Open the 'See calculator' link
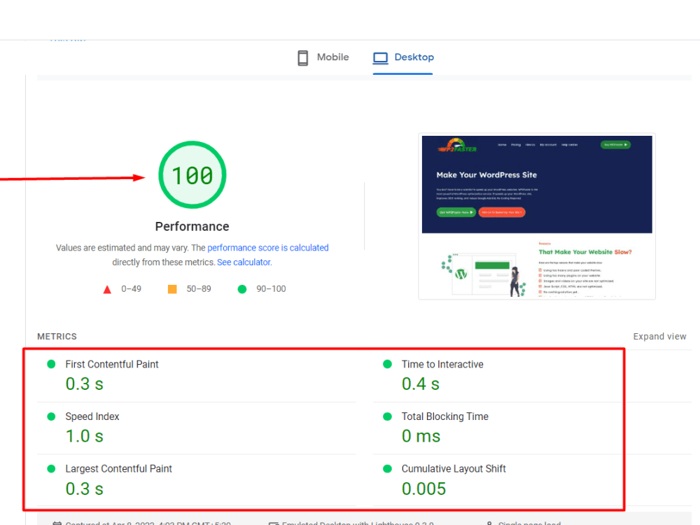700x525 pixels. pyautogui.click(x=244, y=262)
